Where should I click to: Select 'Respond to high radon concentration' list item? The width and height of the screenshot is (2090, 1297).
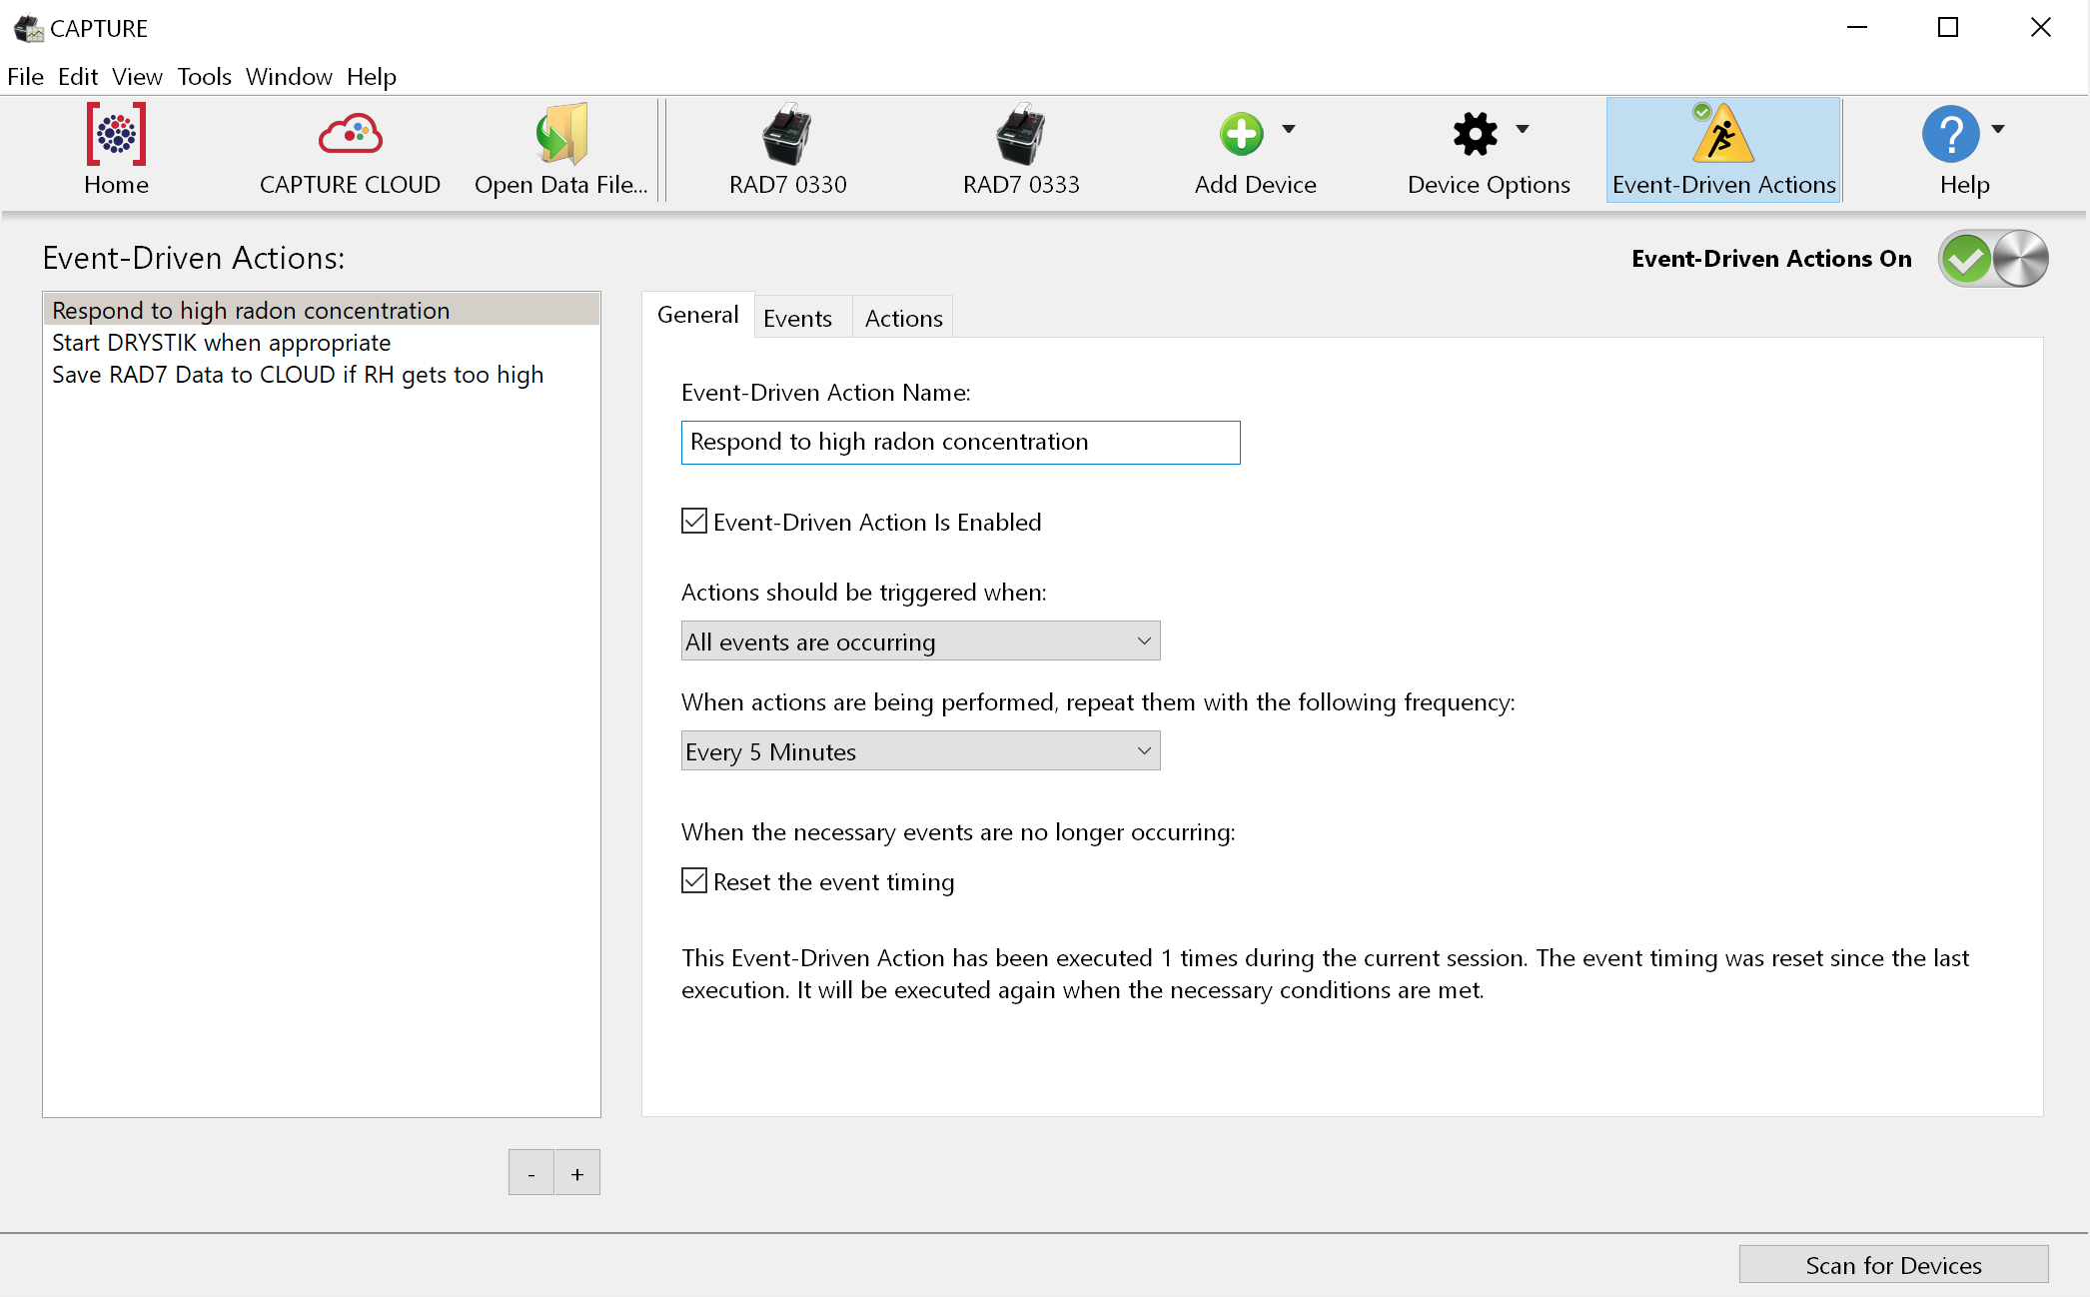click(x=321, y=311)
